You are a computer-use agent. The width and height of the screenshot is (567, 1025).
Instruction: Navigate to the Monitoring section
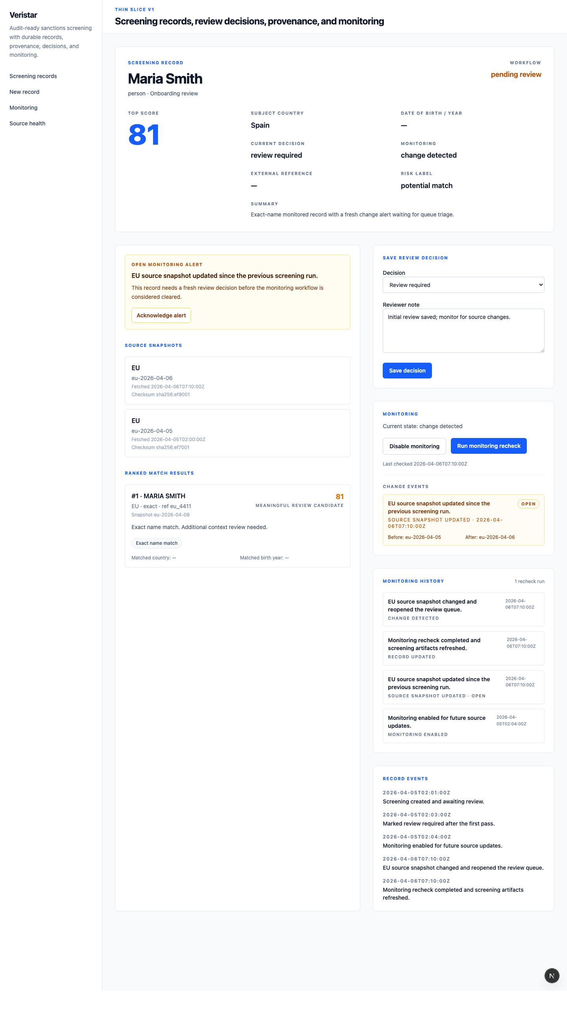(x=24, y=108)
